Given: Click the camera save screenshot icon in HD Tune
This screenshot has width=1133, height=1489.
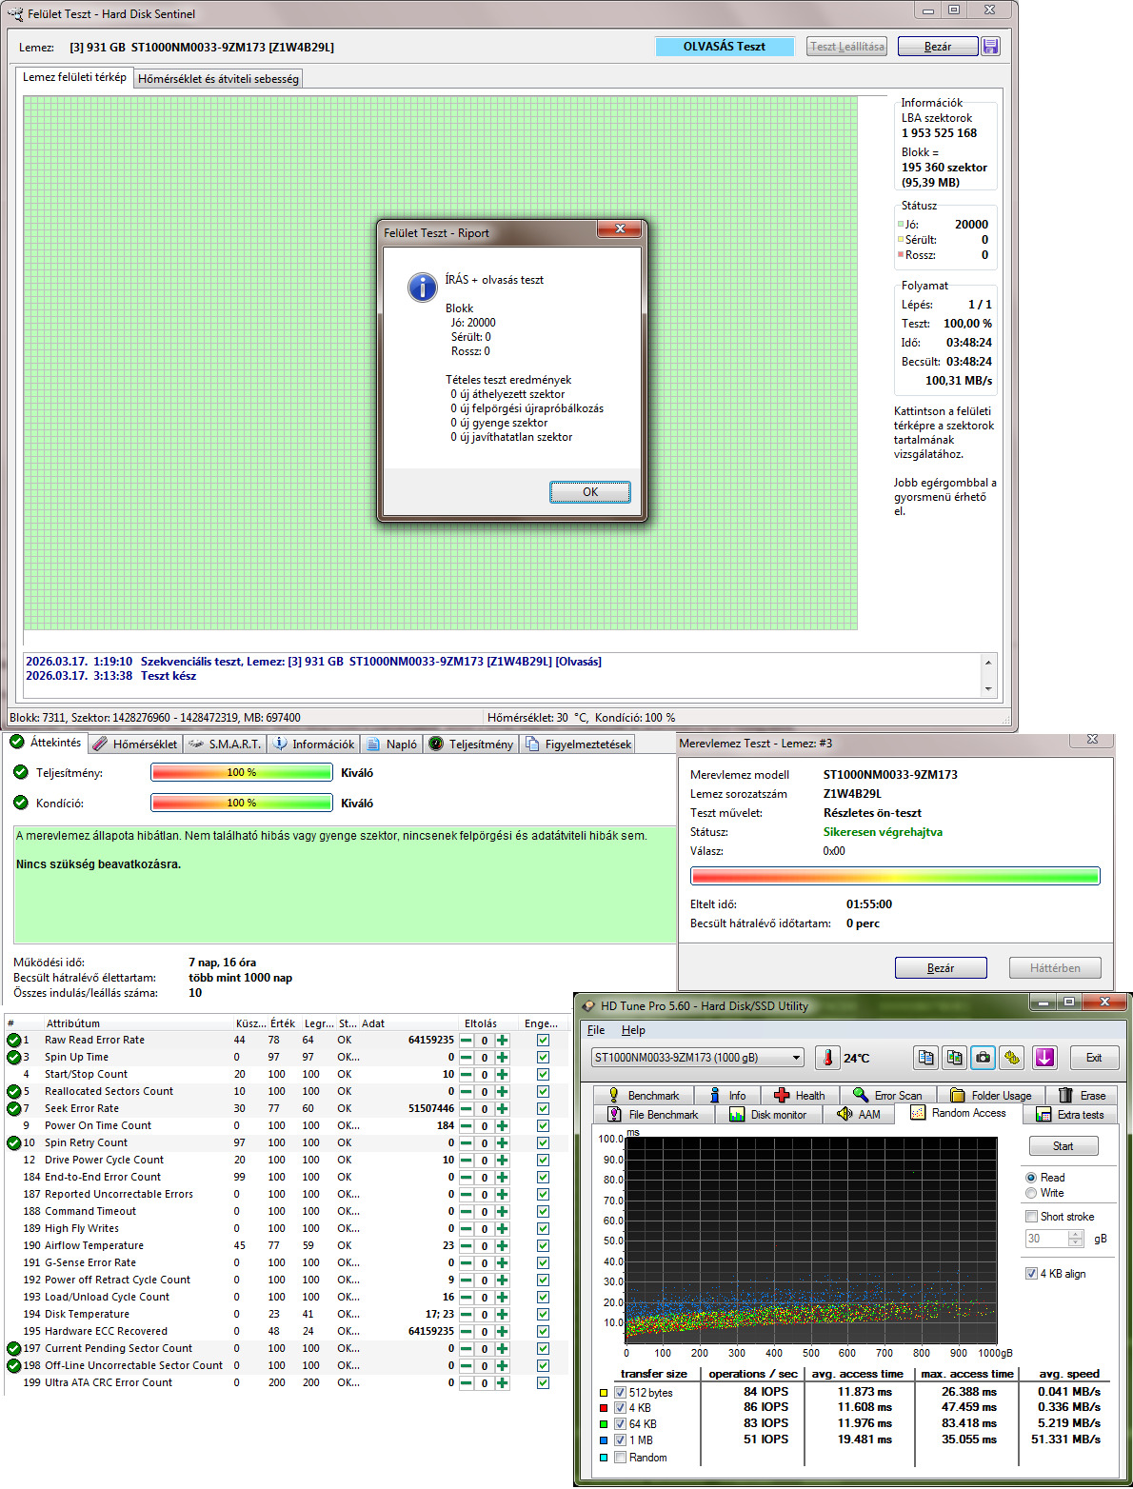Looking at the screenshot, I should 984,1058.
